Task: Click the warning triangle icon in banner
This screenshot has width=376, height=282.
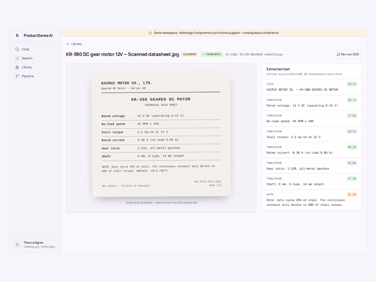Action: (150, 33)
